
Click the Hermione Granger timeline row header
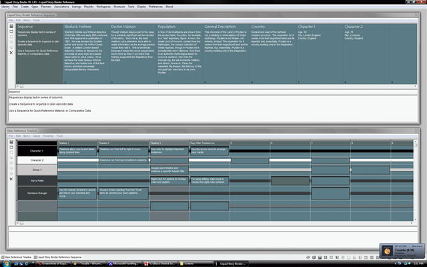point(37,193)
